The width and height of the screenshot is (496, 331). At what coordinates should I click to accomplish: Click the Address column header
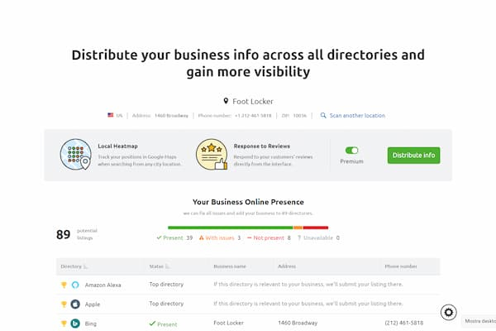pos(287,266)
